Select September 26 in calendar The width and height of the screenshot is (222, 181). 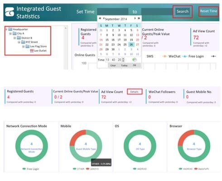(x=131, y=44)
